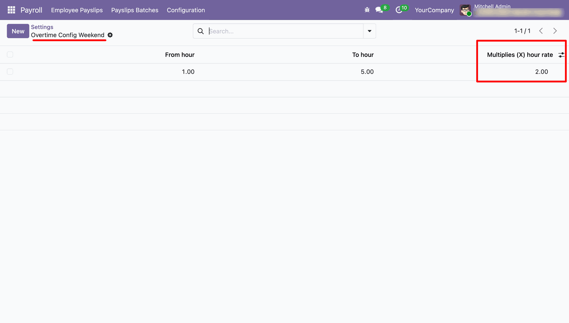Click the Payroll app title

pos(31,10)
